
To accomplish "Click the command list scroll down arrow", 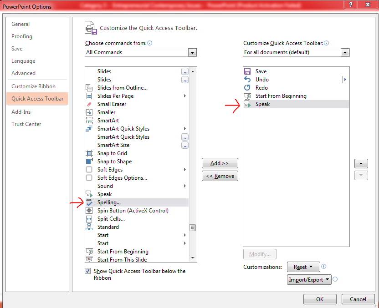I will [193, 258].
